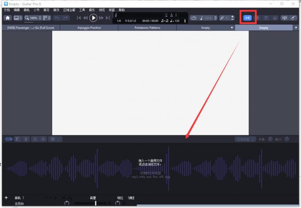This screenshot has height=208, width=301.
Task: Open a new tab with the plus button
Action: tap(296, 27)
